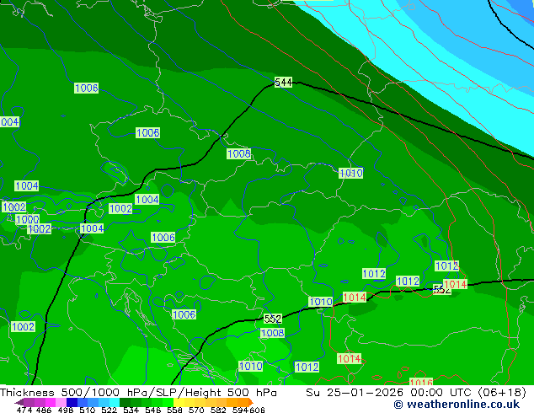534x413 pixels.
Task: Click the light pink swatch in the legend
Action: point(61,402)
